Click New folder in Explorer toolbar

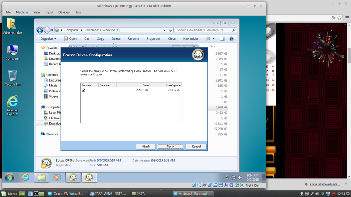pos(191,38)
